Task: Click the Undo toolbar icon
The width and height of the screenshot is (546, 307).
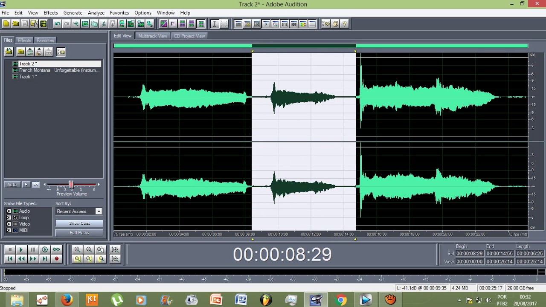Action: [57, 24]
